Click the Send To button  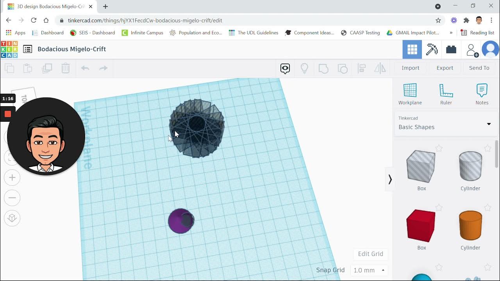click(479, 68)
